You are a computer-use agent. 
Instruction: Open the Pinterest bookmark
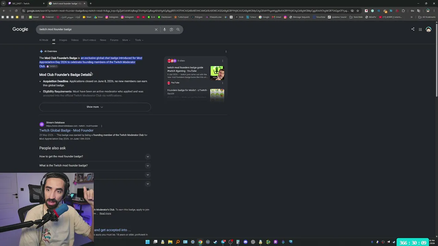(x=48, y=17)
